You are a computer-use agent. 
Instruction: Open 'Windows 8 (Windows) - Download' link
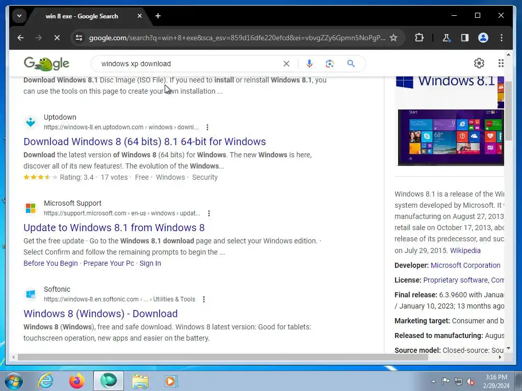click(100, 314)
